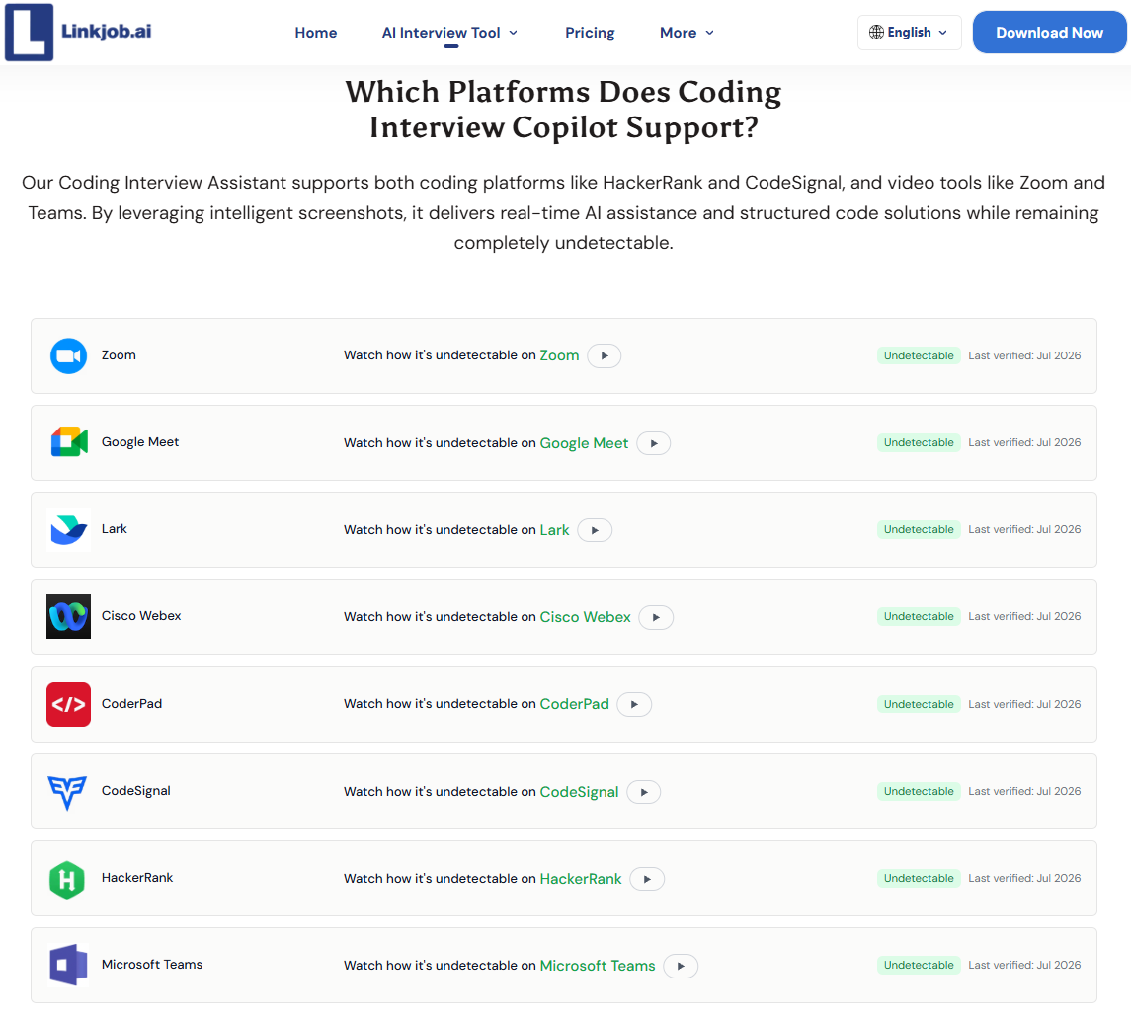The image size is (1131, 1017).
Task: Open the English language dropdown
Action: [x=910, y=33]
